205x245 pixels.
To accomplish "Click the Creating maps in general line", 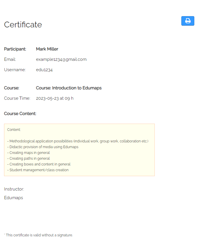I will click(x=29, y=153).
